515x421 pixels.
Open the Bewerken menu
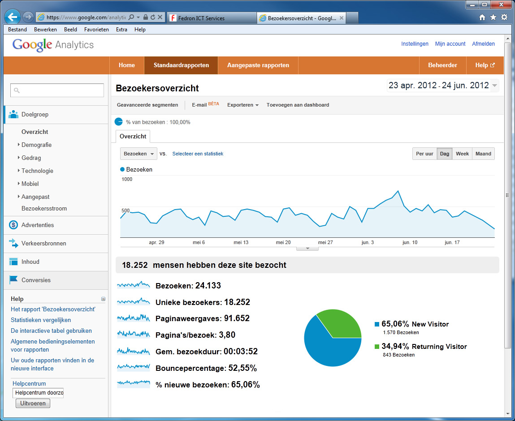pyautogui.click(x=45, y=30)
